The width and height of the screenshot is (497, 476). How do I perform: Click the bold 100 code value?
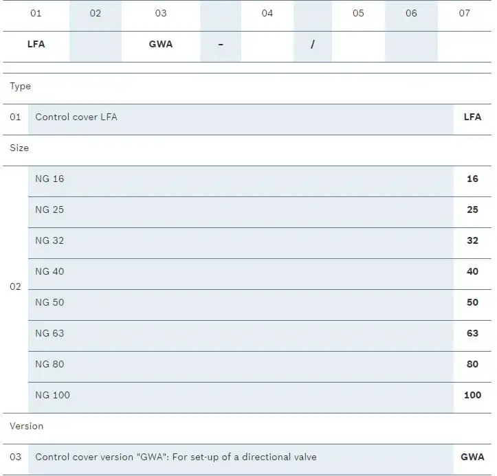coord(472,395)
